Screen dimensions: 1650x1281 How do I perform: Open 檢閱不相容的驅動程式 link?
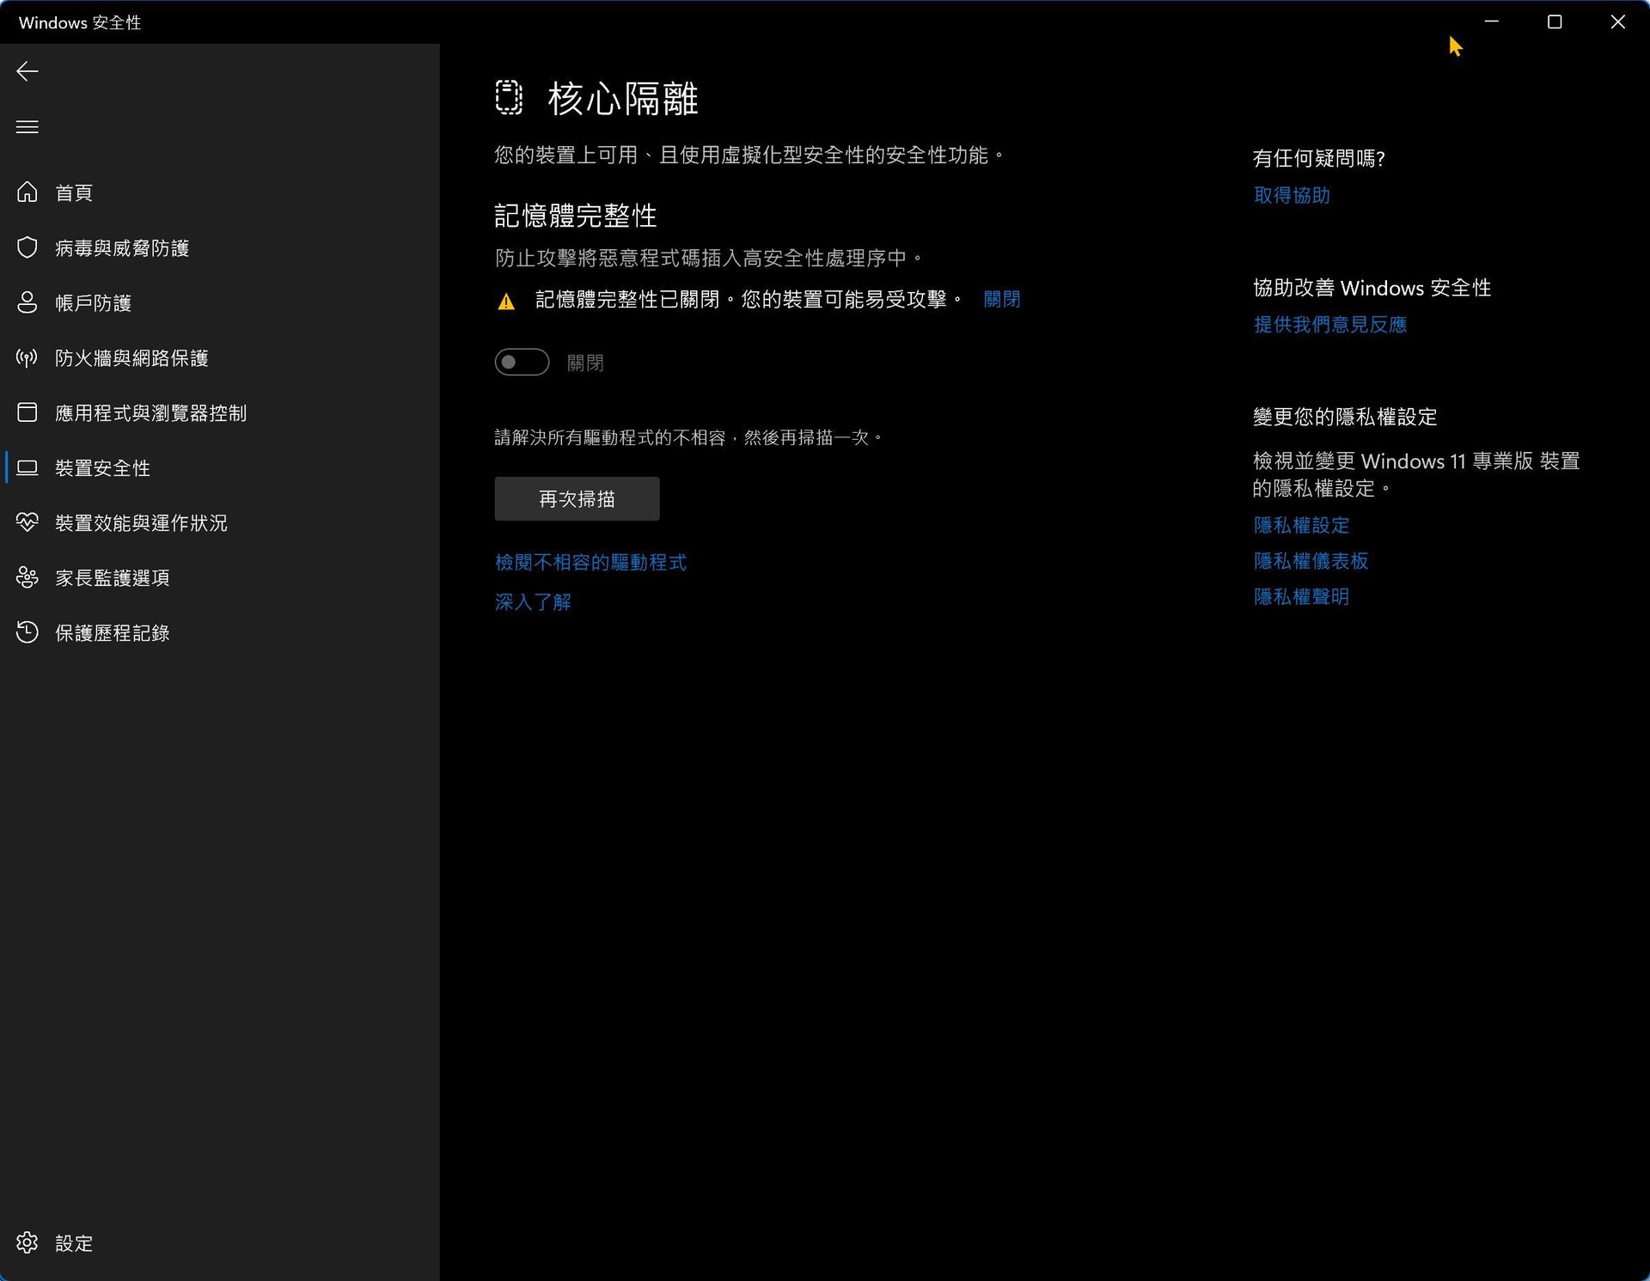click(x=590, y=562)
